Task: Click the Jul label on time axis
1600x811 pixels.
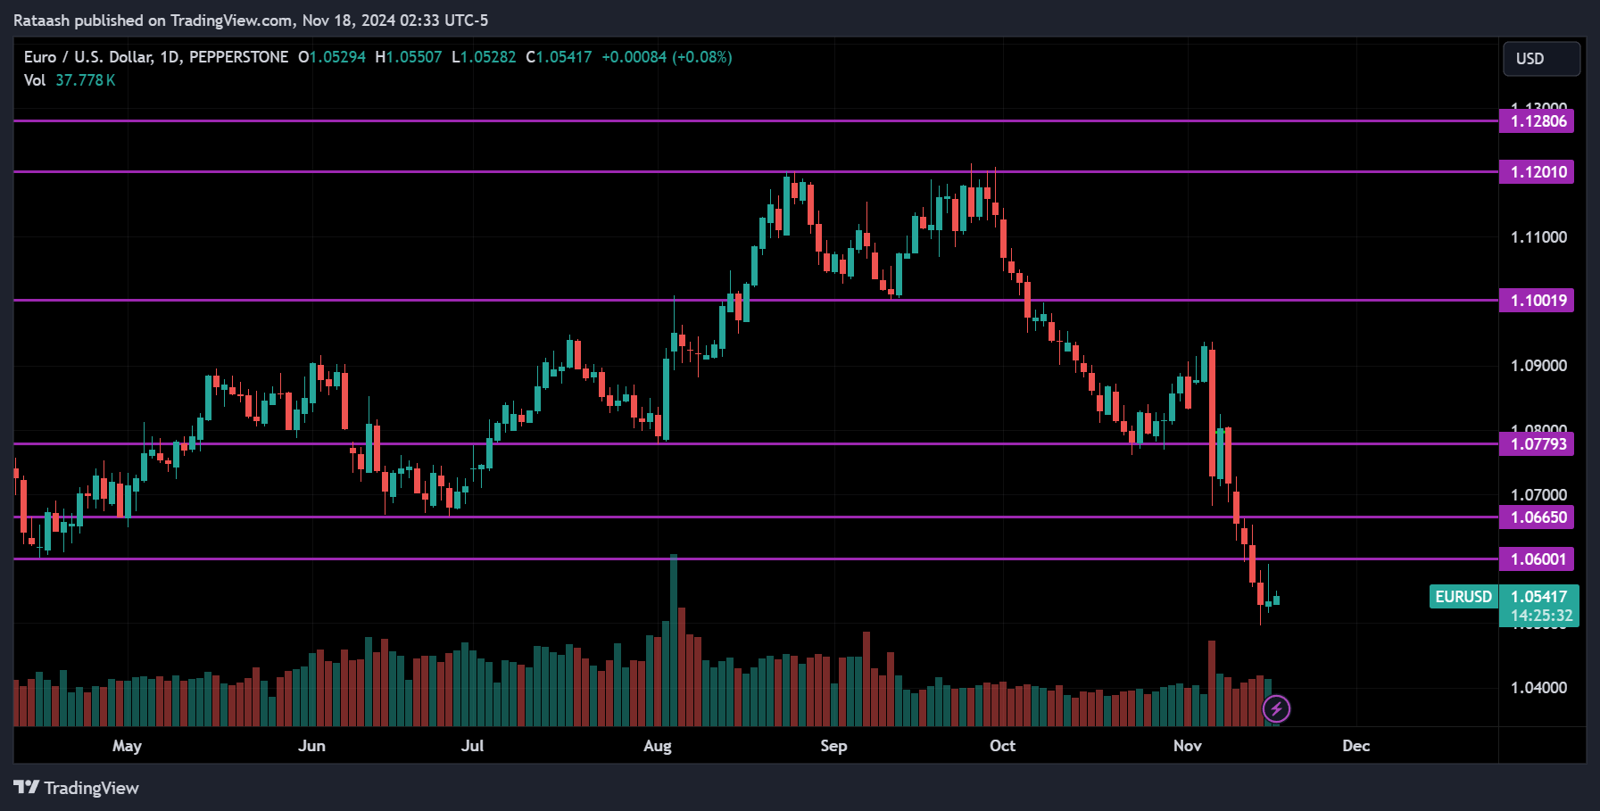Action: [x=472, y=746]
